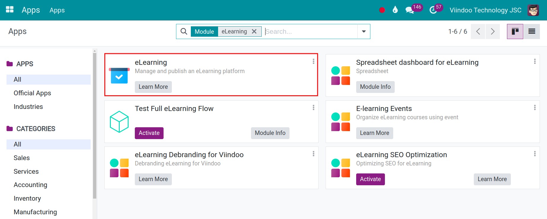The height and width of the screenshot is (219, 547).
Task: Switch to kanban view
Action: pyautogui.click(x=515, y=31)
